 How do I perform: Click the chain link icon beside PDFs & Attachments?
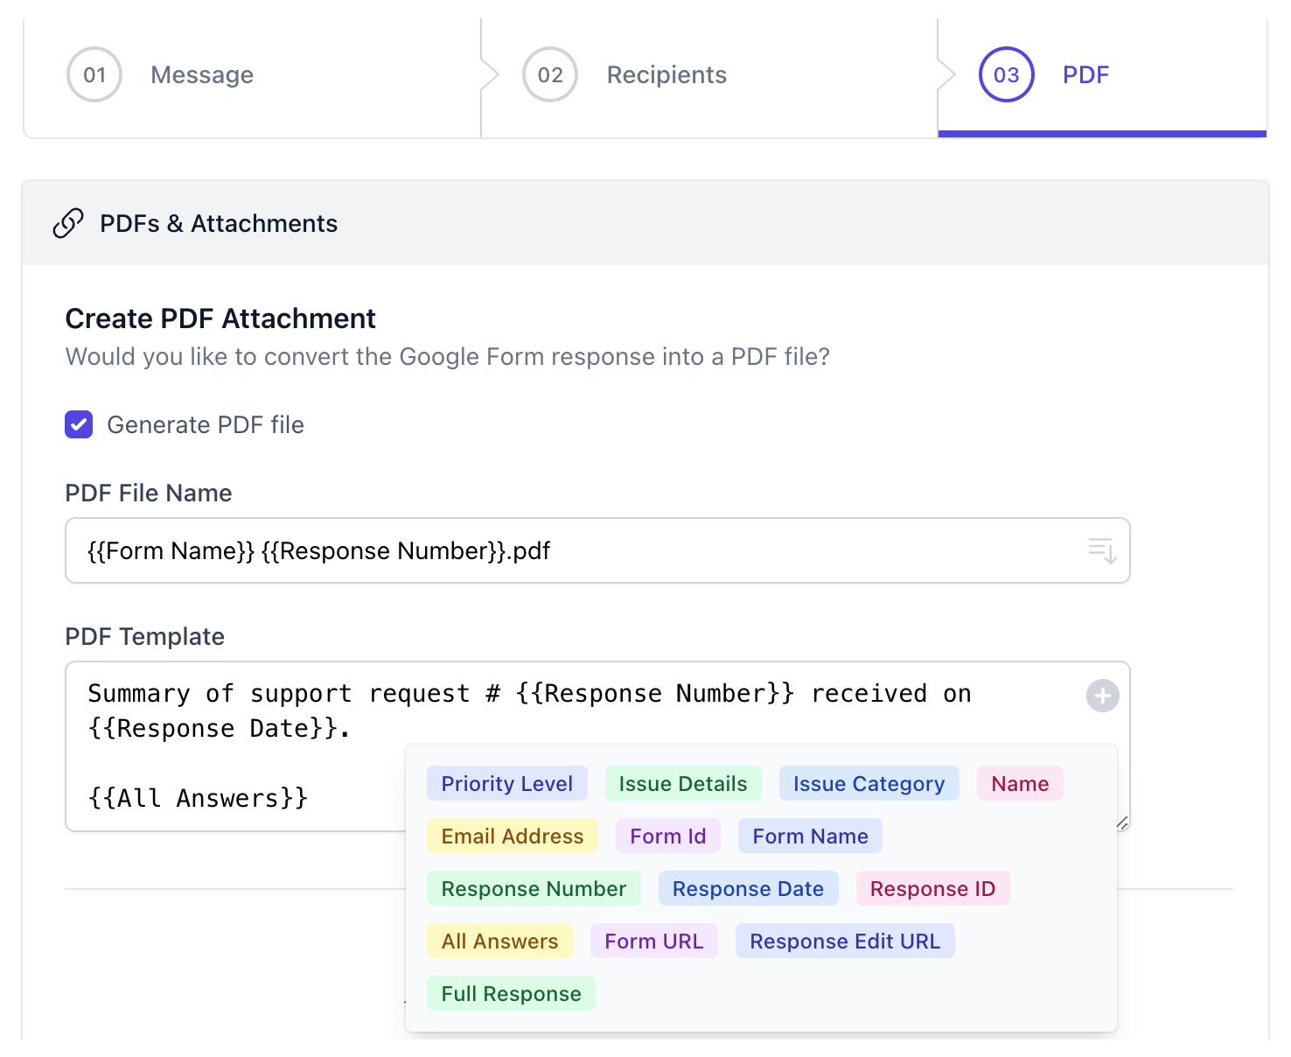pyautogui.click(x=68, y=223)
